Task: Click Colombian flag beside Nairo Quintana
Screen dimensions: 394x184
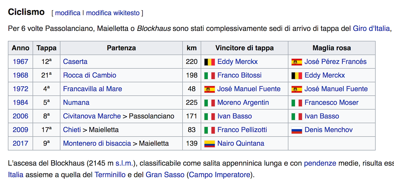Action: [209, 144]
